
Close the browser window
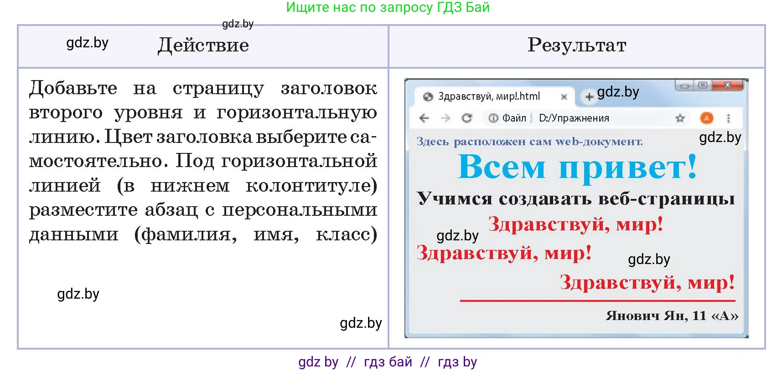728,85
